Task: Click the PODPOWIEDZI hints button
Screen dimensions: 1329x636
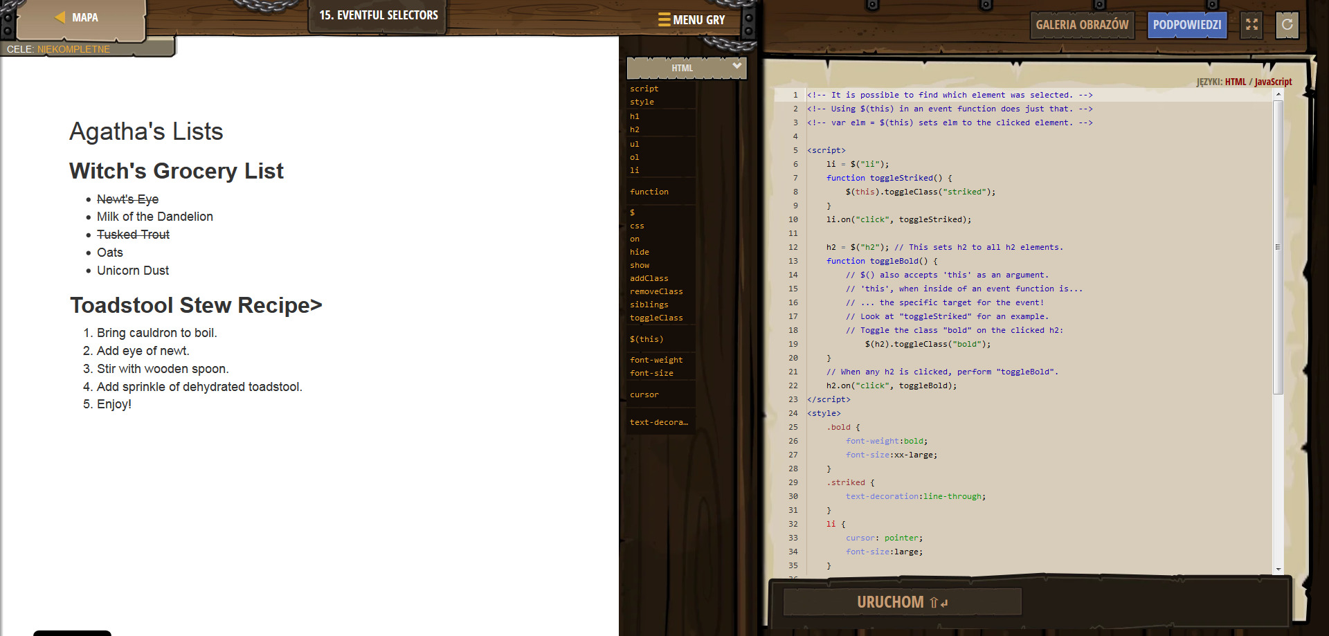Action: (1186, 25)
